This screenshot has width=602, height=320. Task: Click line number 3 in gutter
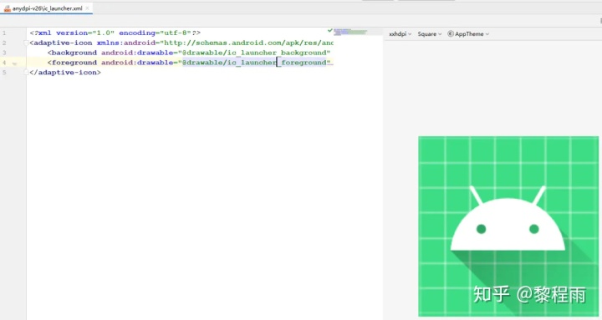4,53
